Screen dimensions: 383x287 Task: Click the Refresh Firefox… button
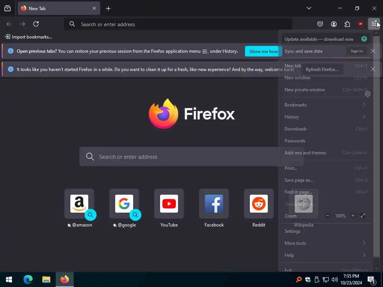322,69
